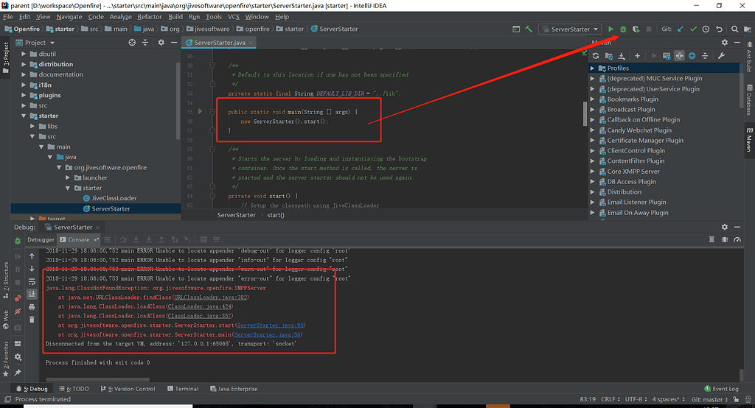Viewport: 755px width, 408px height.
Task: Click console horizontal scrollbar
Action: pos(97,379)
